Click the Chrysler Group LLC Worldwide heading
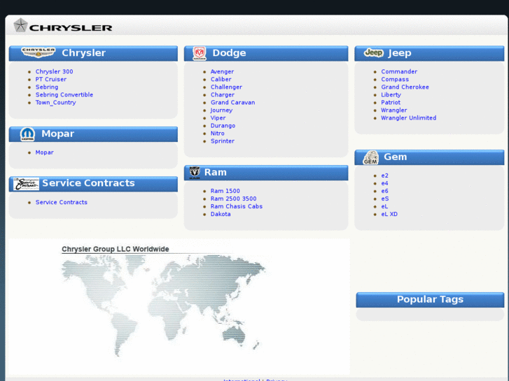 [x=116, y=249]
